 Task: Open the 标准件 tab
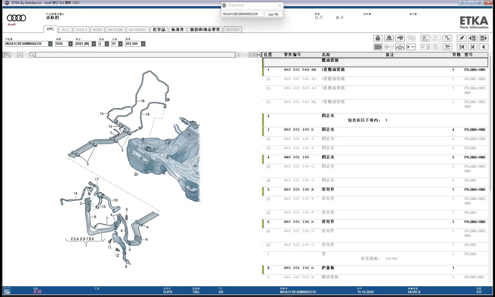coord(178,30)
